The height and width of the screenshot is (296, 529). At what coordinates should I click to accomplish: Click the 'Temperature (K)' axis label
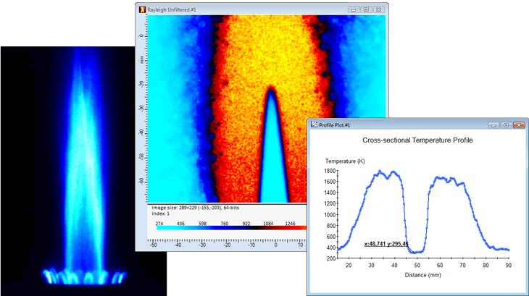pyautogui.click(x=346, y=161)
